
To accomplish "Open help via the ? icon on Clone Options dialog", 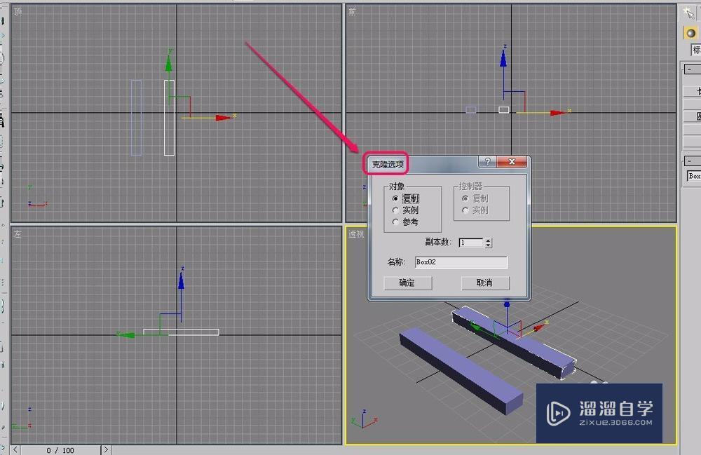I will [x=488, y=161].
